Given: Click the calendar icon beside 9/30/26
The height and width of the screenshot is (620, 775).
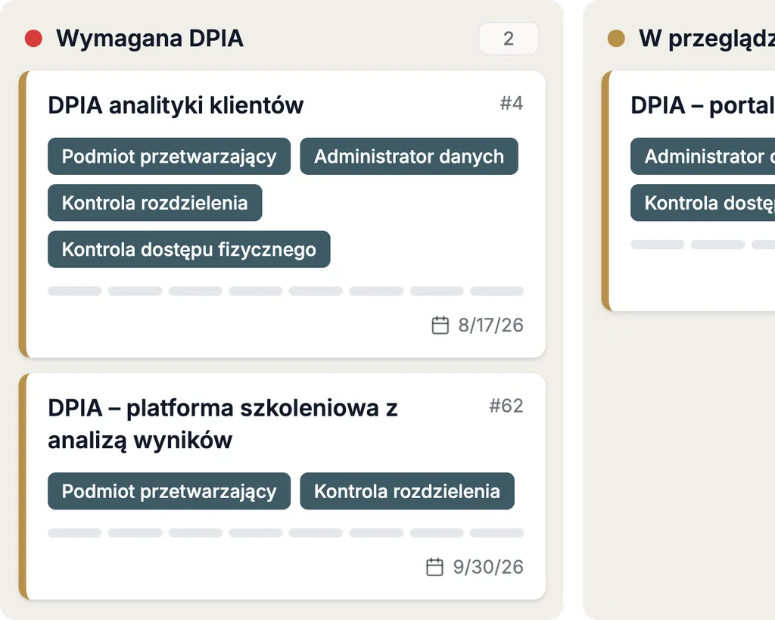Looking at the screenshot, I should click(434, 567).
